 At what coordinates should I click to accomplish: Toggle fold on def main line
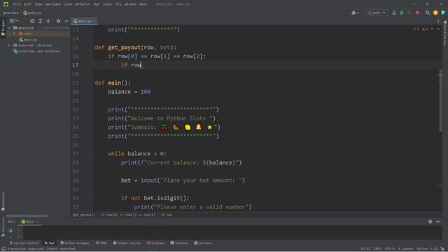tap(92, 83)
